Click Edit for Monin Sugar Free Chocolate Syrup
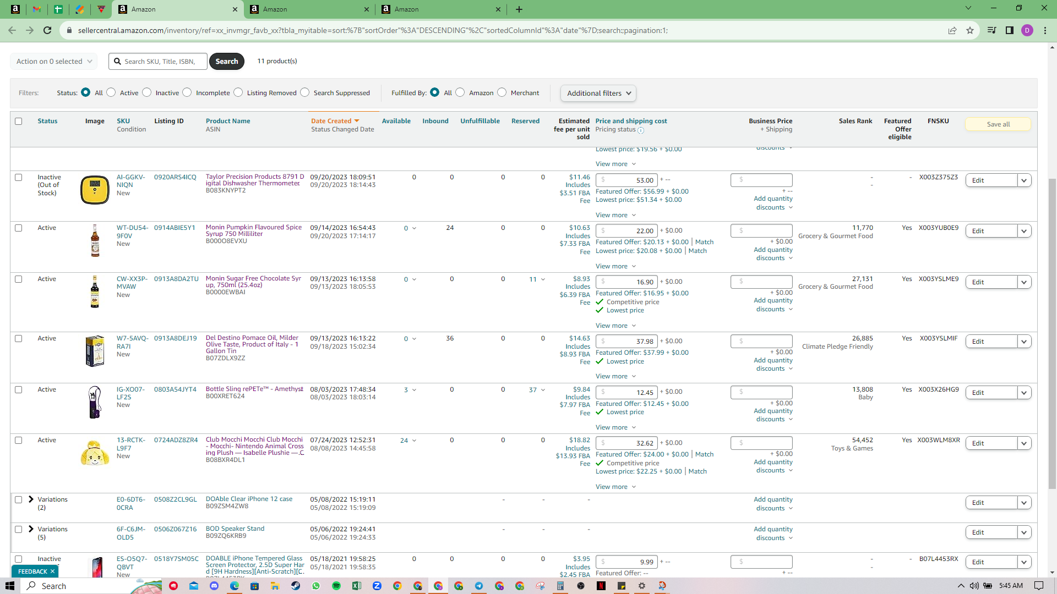The height and width of the screenshot is (594, 1057). [x=991, y=282]
